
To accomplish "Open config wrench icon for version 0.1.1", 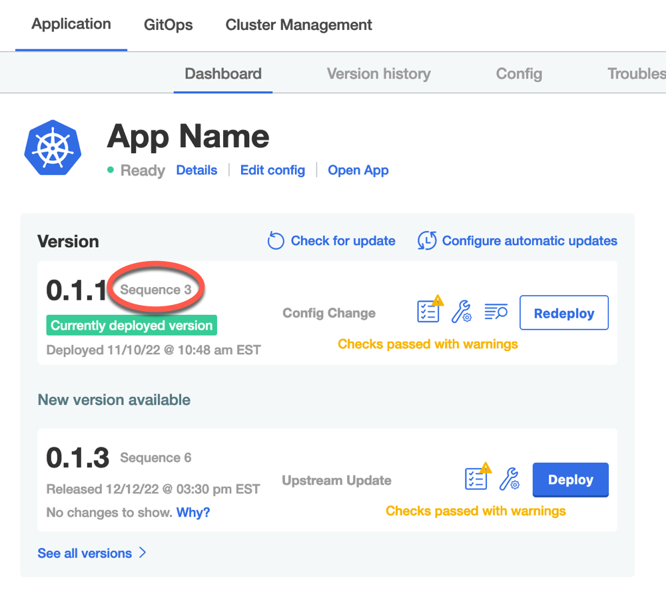I will 462,312.
